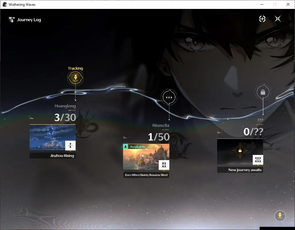
Task: Click the Journey Log tree icon
Action: (x=12, y=20)
